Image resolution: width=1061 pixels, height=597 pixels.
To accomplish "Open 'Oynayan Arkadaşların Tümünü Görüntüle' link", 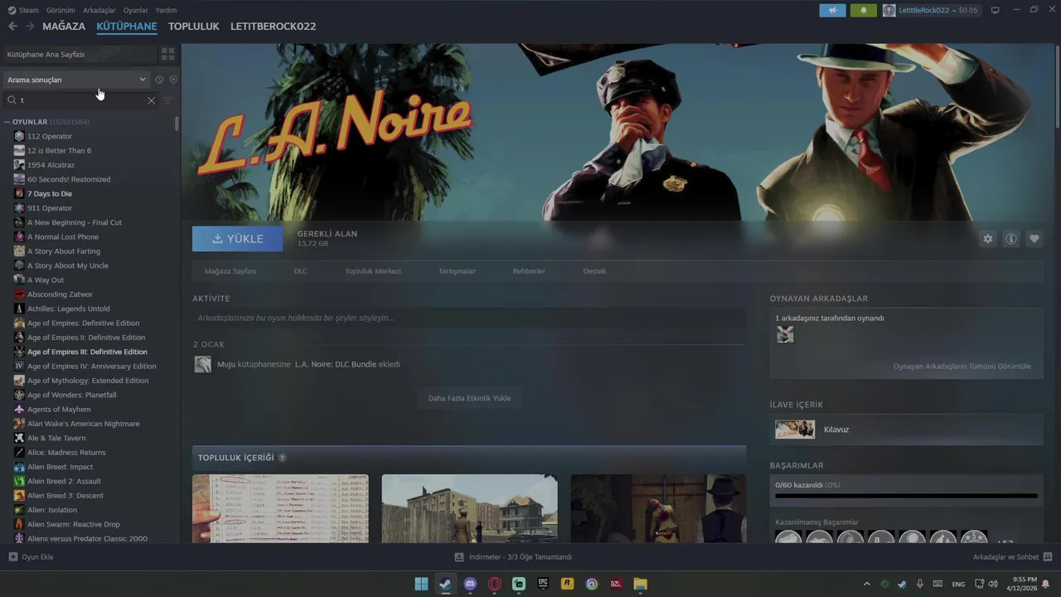I will click(962, 366).
